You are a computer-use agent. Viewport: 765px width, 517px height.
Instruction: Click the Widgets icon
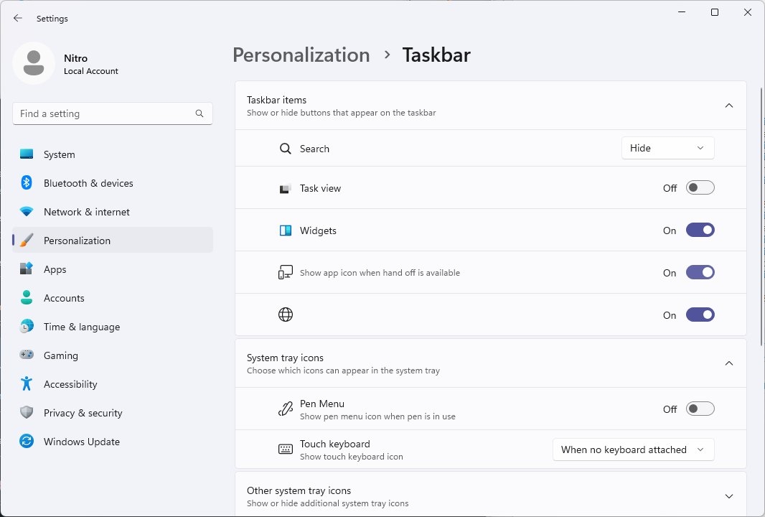click(286, 230)
